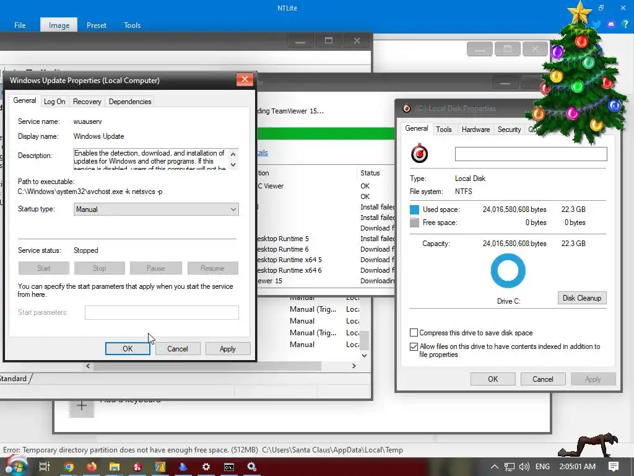Image resolution: width=634 pixels, height=476 pixels.
Task: Select Standard tab in Services window
Action: pyautogui.click(x=14, y=379)
